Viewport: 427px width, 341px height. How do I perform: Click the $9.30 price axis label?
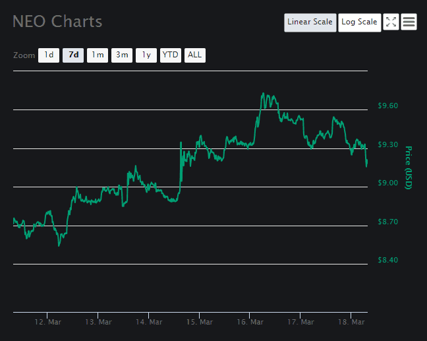(x=387, y=144)
